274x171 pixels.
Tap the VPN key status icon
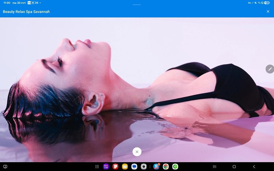tap(249, 3)
